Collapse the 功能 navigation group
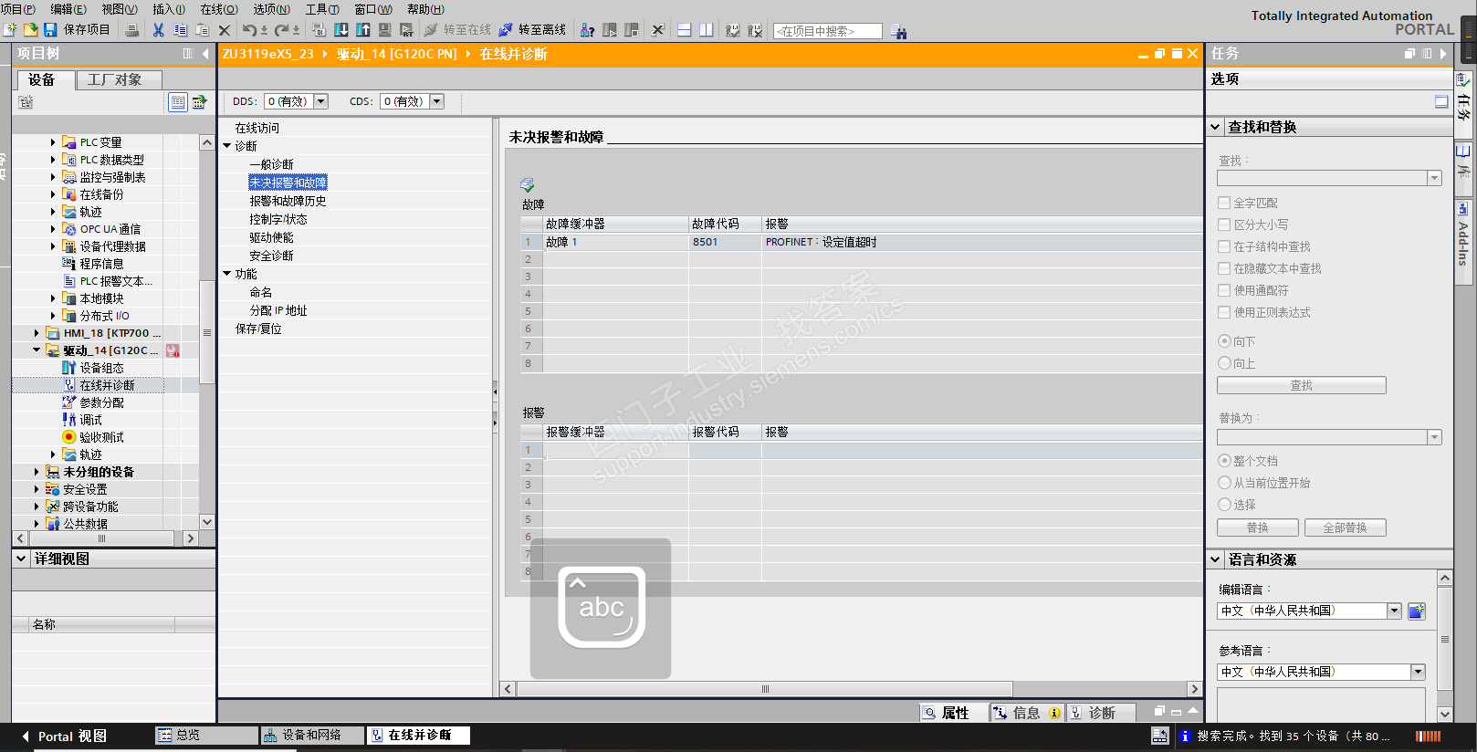 [x=227, y=274]
